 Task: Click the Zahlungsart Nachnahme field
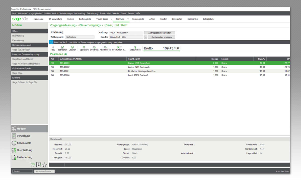click(80, 37)
